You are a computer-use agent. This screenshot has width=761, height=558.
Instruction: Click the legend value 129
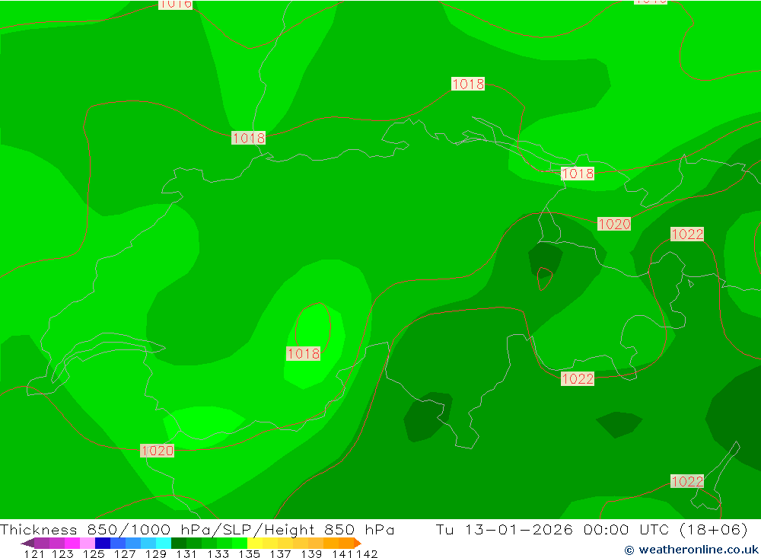pyautogui.click(x=156, y=554)
